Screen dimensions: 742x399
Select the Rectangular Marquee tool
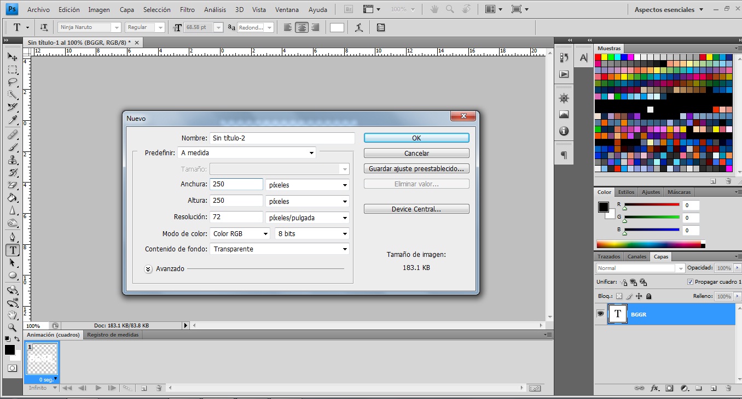tap(12, 69)
